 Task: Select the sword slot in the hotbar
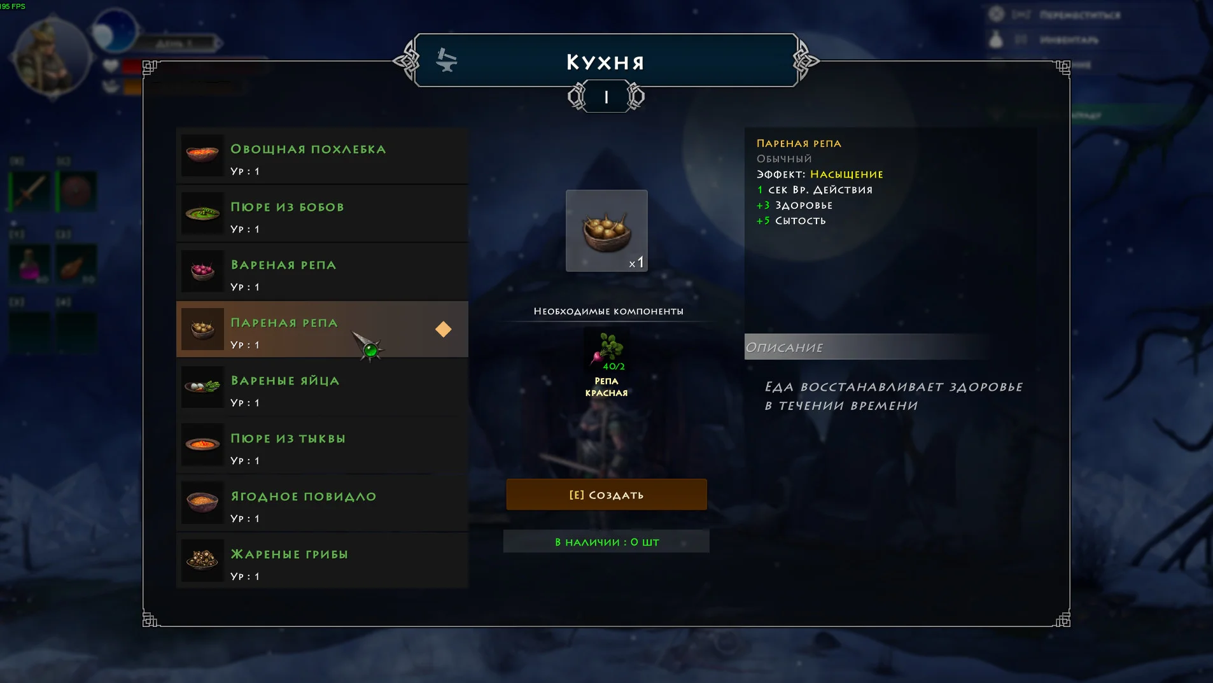coord(29,191)
